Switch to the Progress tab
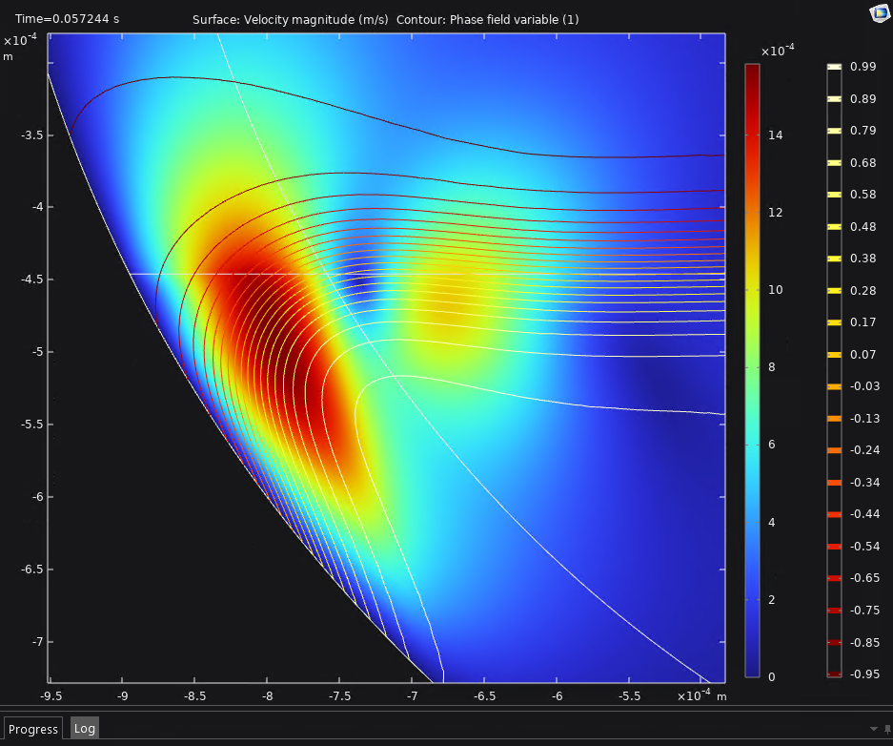893x746 pixels. 33,729
